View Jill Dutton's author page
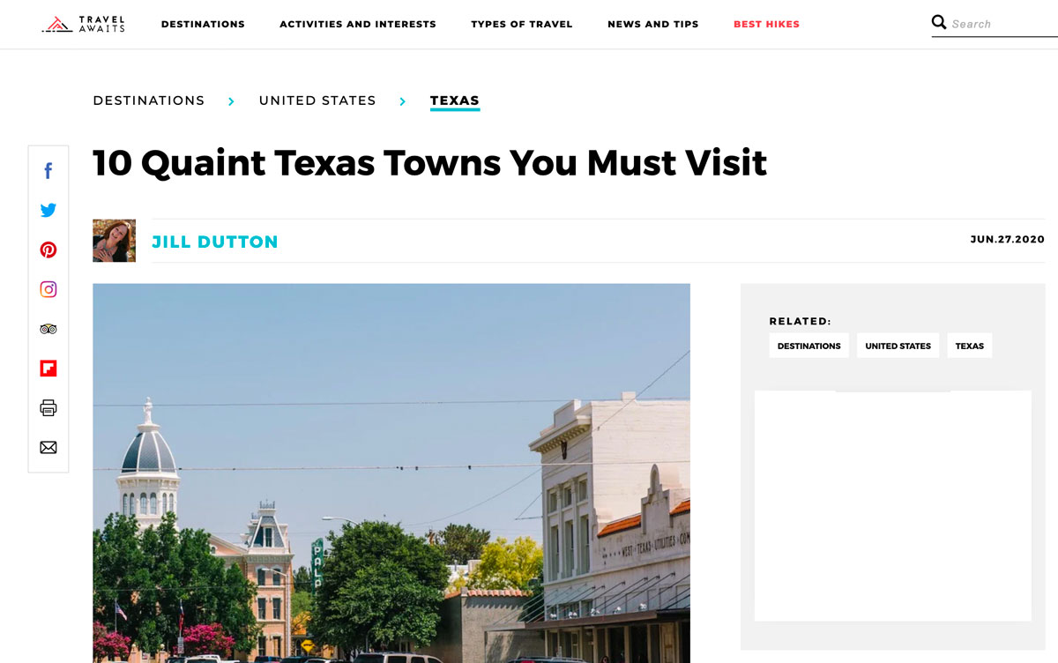This screenshot has height=663, width=1058. [x=215, y=241]
